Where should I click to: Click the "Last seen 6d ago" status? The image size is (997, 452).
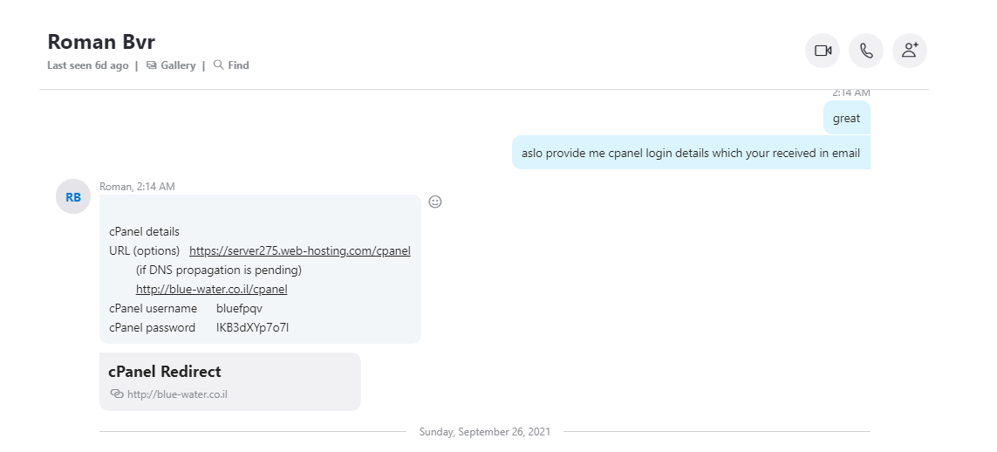pos(88,65)
